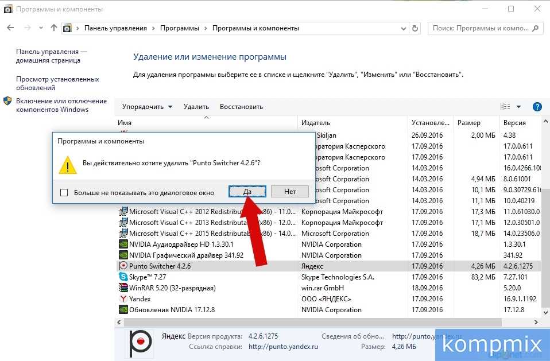Expand the view options dropdown arrow
Image resolution: width=550 pixels, height=361 pixels.
pyautogui.click(x=519, y=107)
